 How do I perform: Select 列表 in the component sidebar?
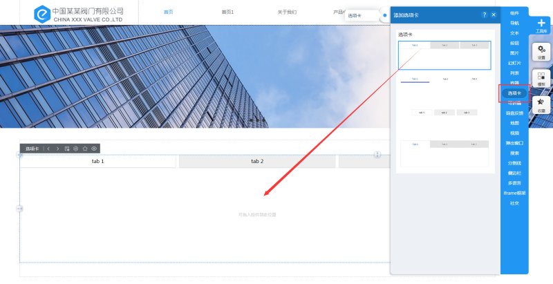coord(514,73)
